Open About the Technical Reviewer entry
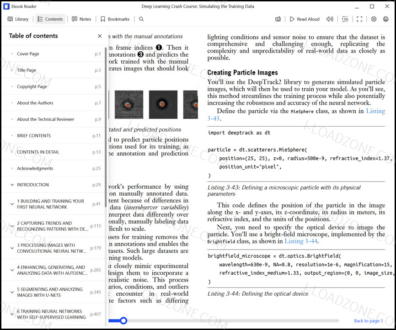 click(x=54, y=119)
